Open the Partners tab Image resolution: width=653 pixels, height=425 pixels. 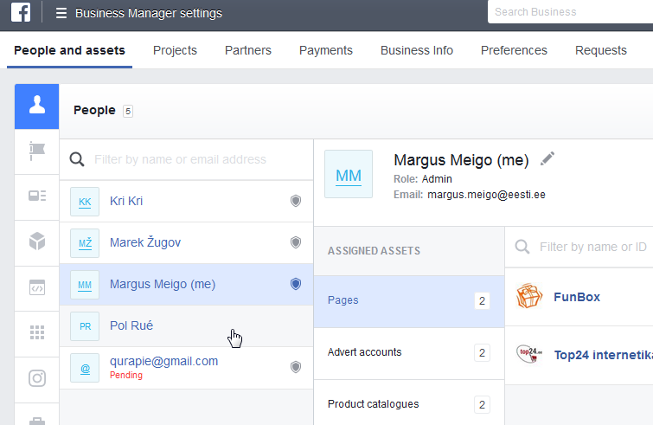point(247,50)
